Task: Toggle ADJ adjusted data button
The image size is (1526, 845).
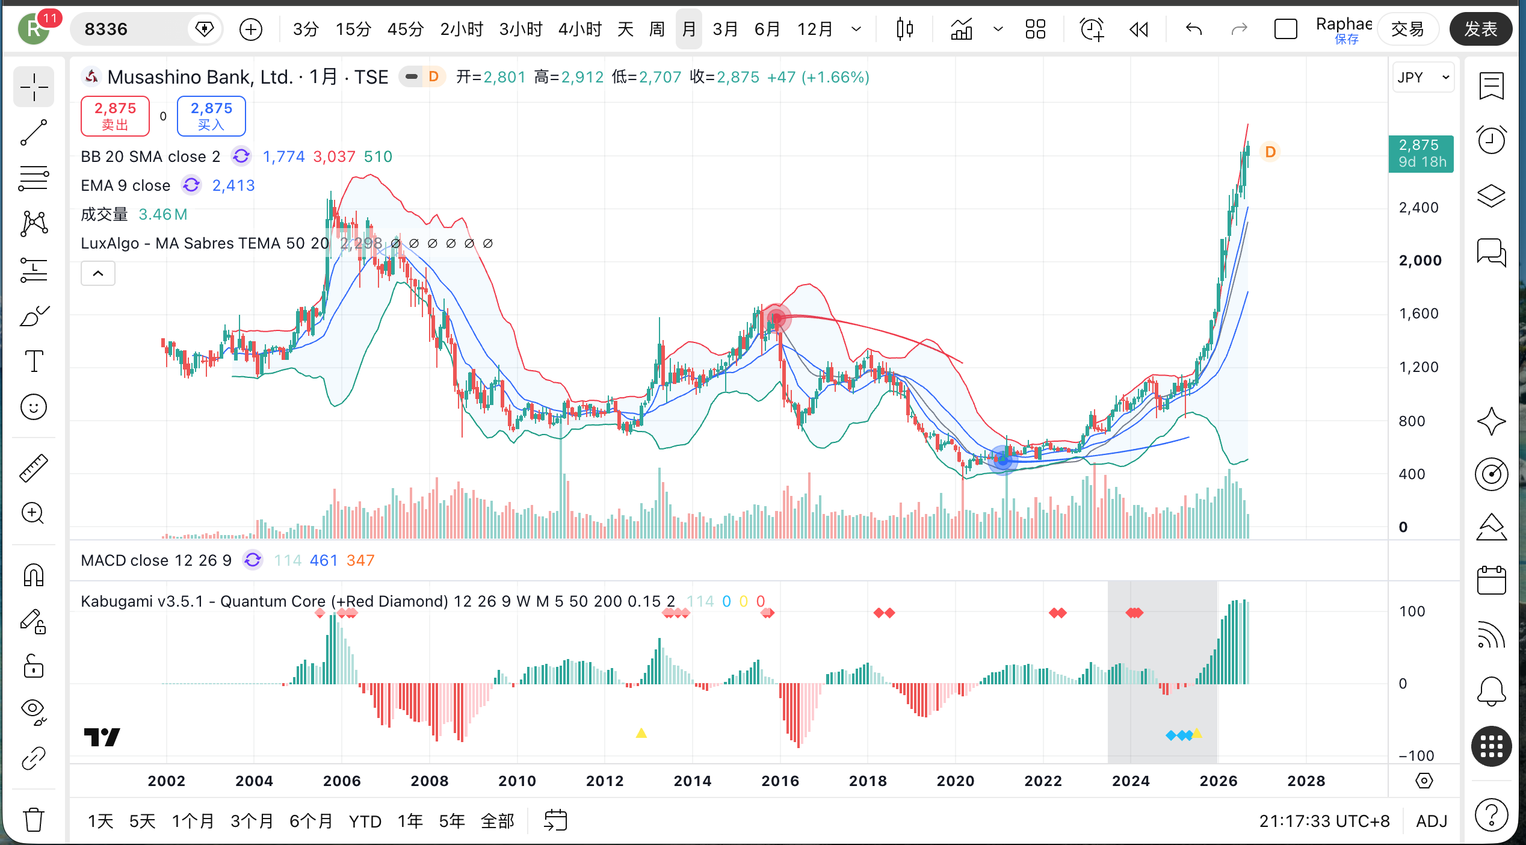Action: [1432, 821]
